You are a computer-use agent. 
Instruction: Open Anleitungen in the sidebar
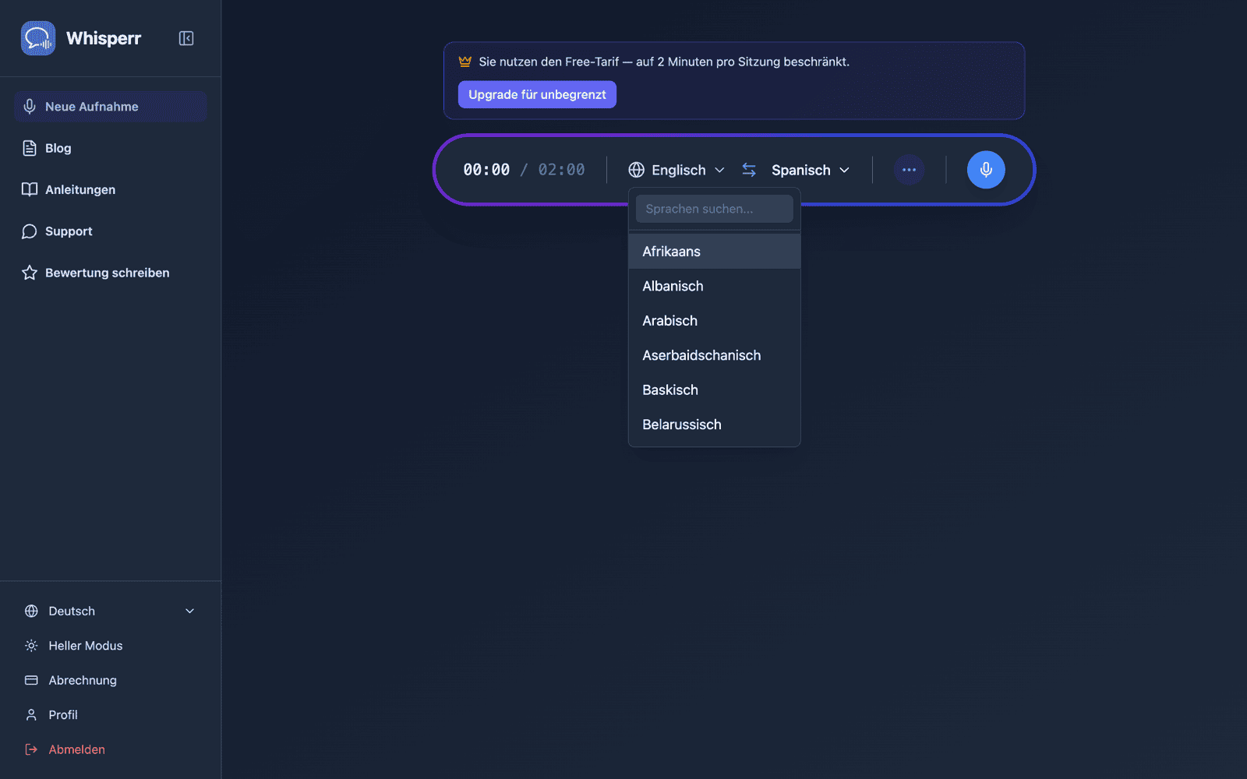110,189
